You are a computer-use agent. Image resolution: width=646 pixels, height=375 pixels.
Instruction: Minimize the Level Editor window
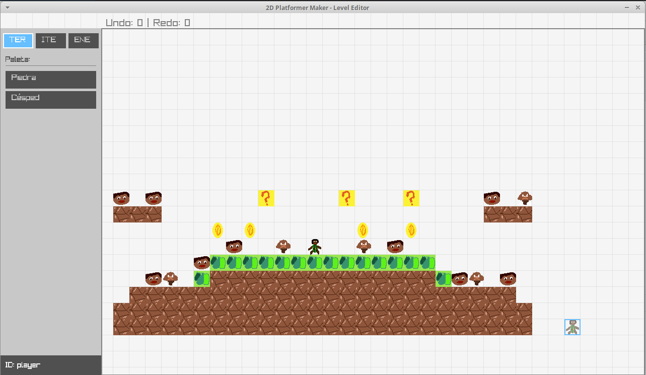(627, 8)
